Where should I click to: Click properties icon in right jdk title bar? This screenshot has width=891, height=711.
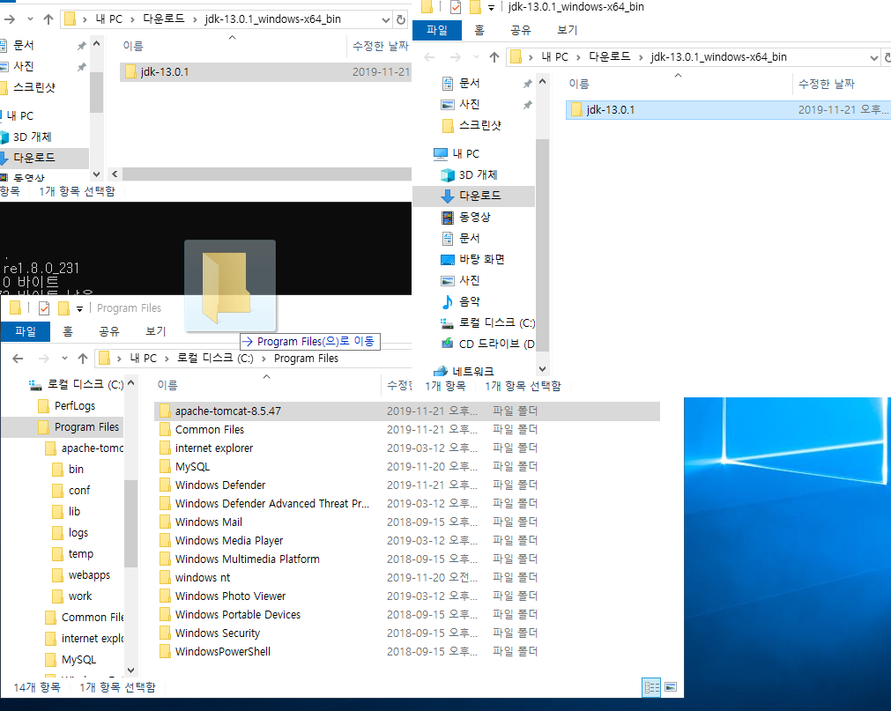coord(455,7)
